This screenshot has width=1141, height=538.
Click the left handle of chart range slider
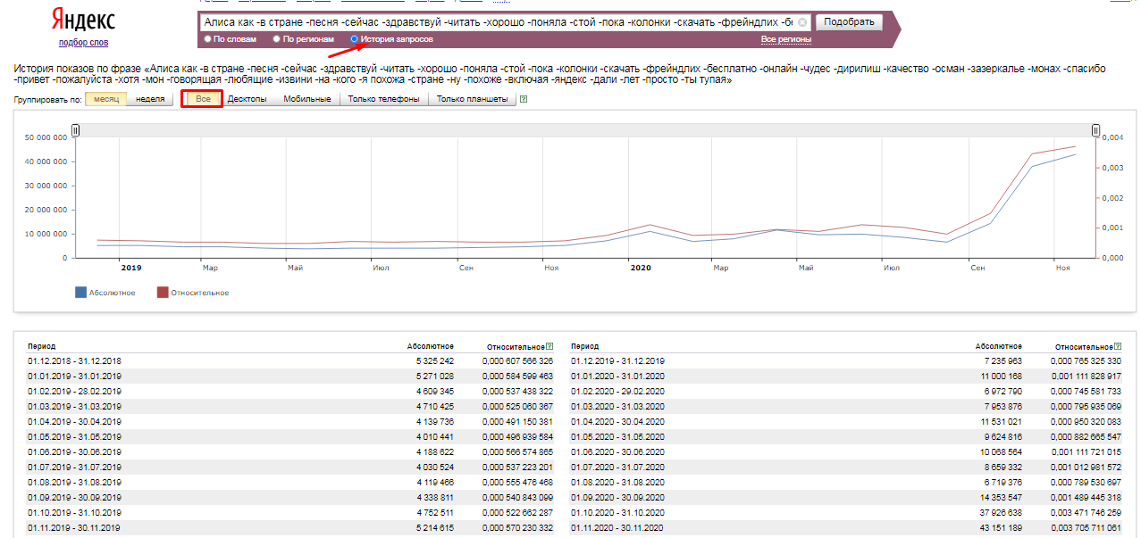click(76, 130)
